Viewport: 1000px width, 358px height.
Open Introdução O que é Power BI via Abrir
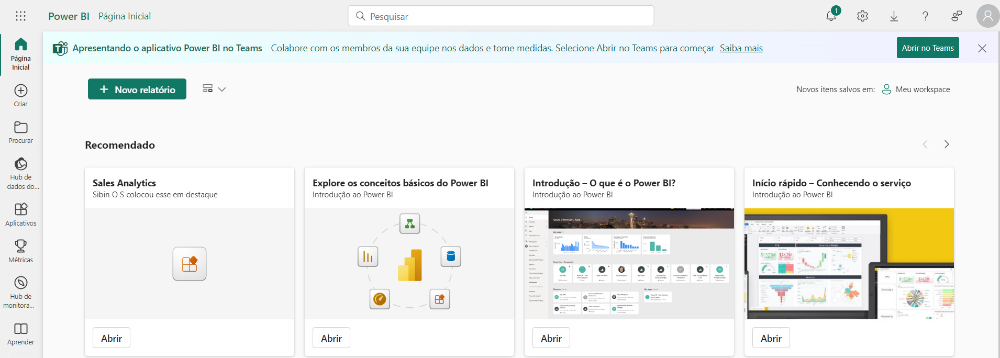tap(551, 338)
